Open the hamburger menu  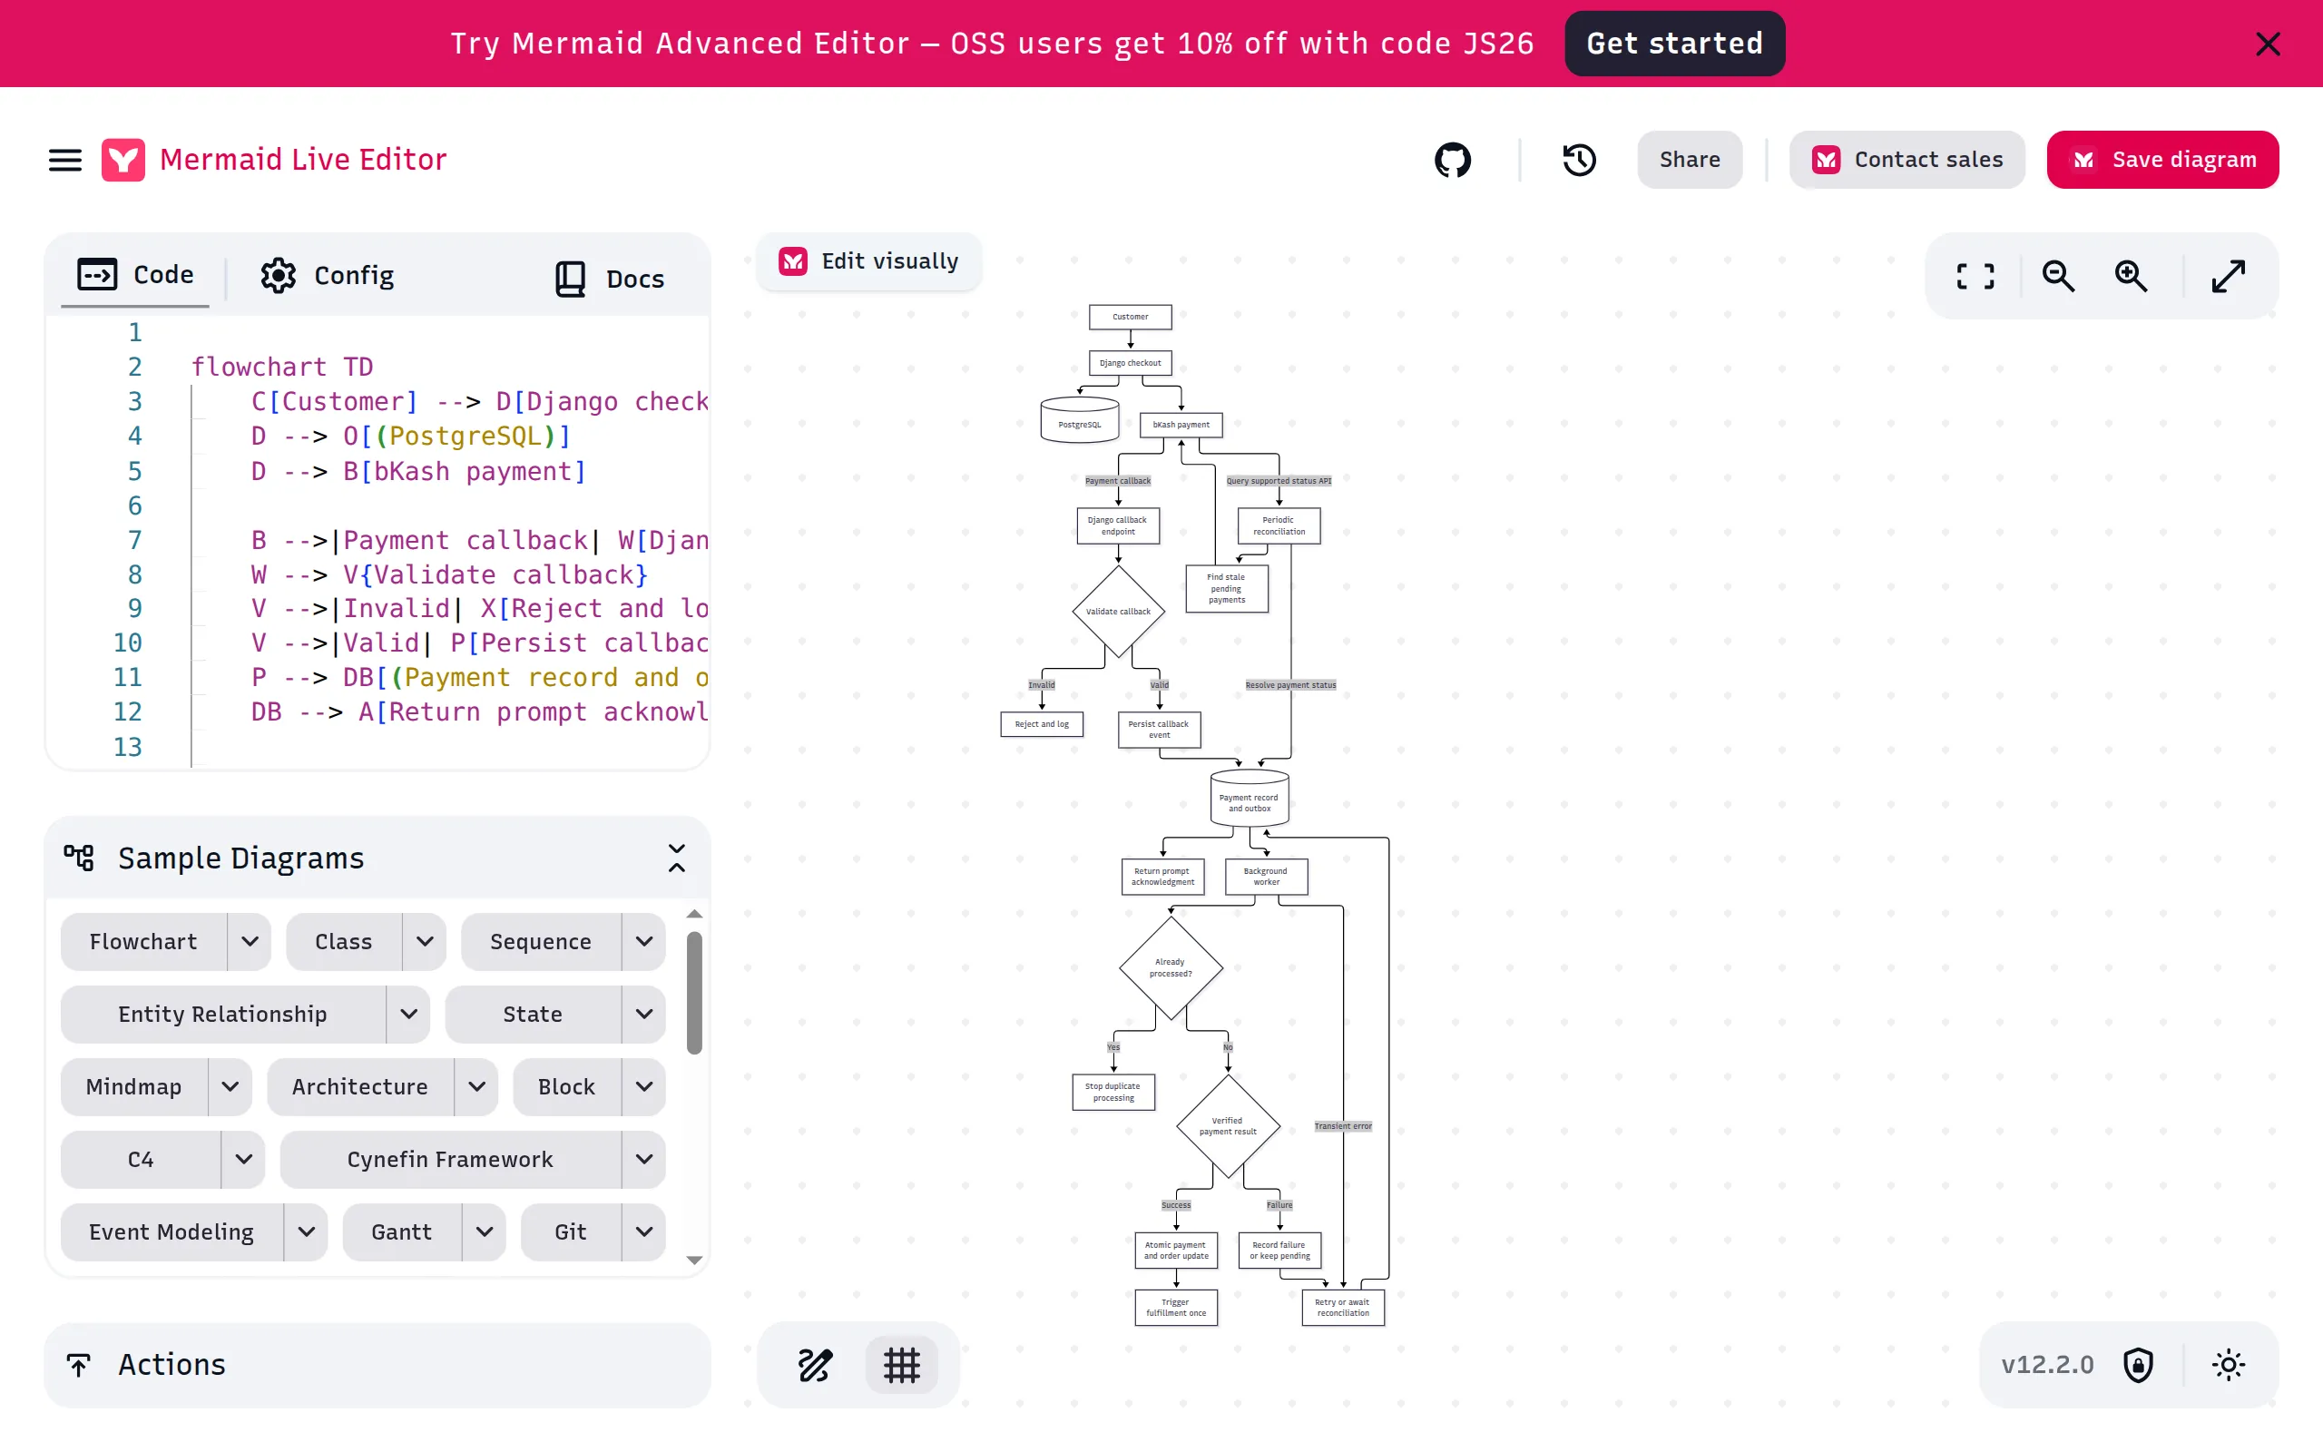click(65, 160)
